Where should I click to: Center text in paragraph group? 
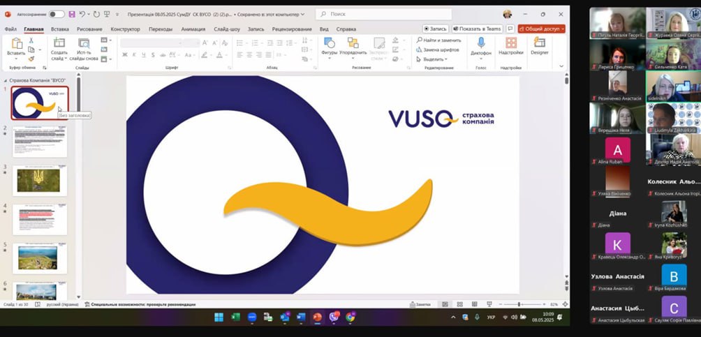(249, 55)
